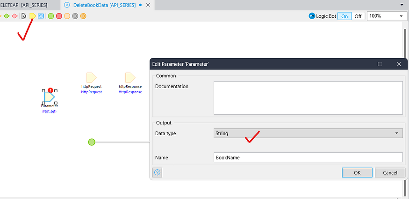The height and width of the screenshot is (199, 409).
Task: Select the httpRequest parameter on canvas
Action: [x=91, y=78]
